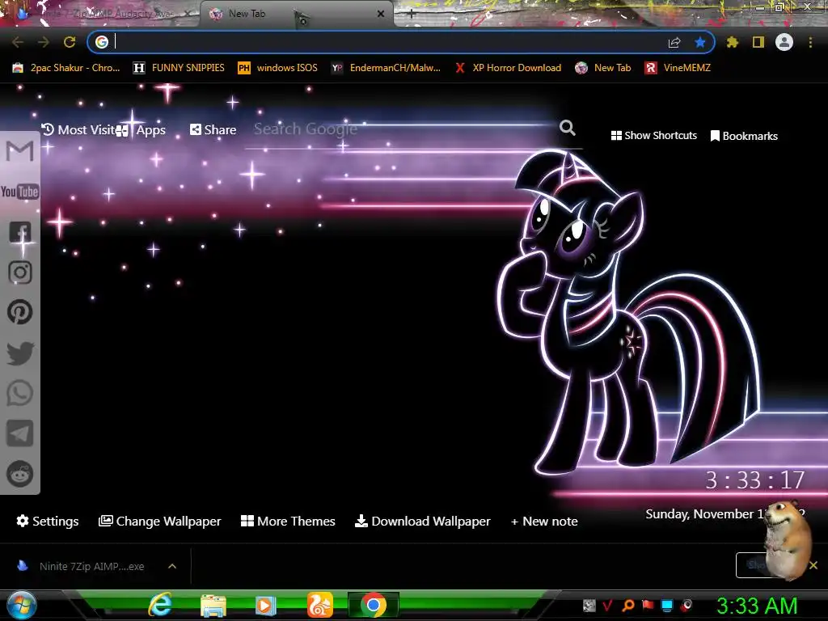Open XP Horror Download bookmark
This screenshot has height=621, width=828.
508,68
